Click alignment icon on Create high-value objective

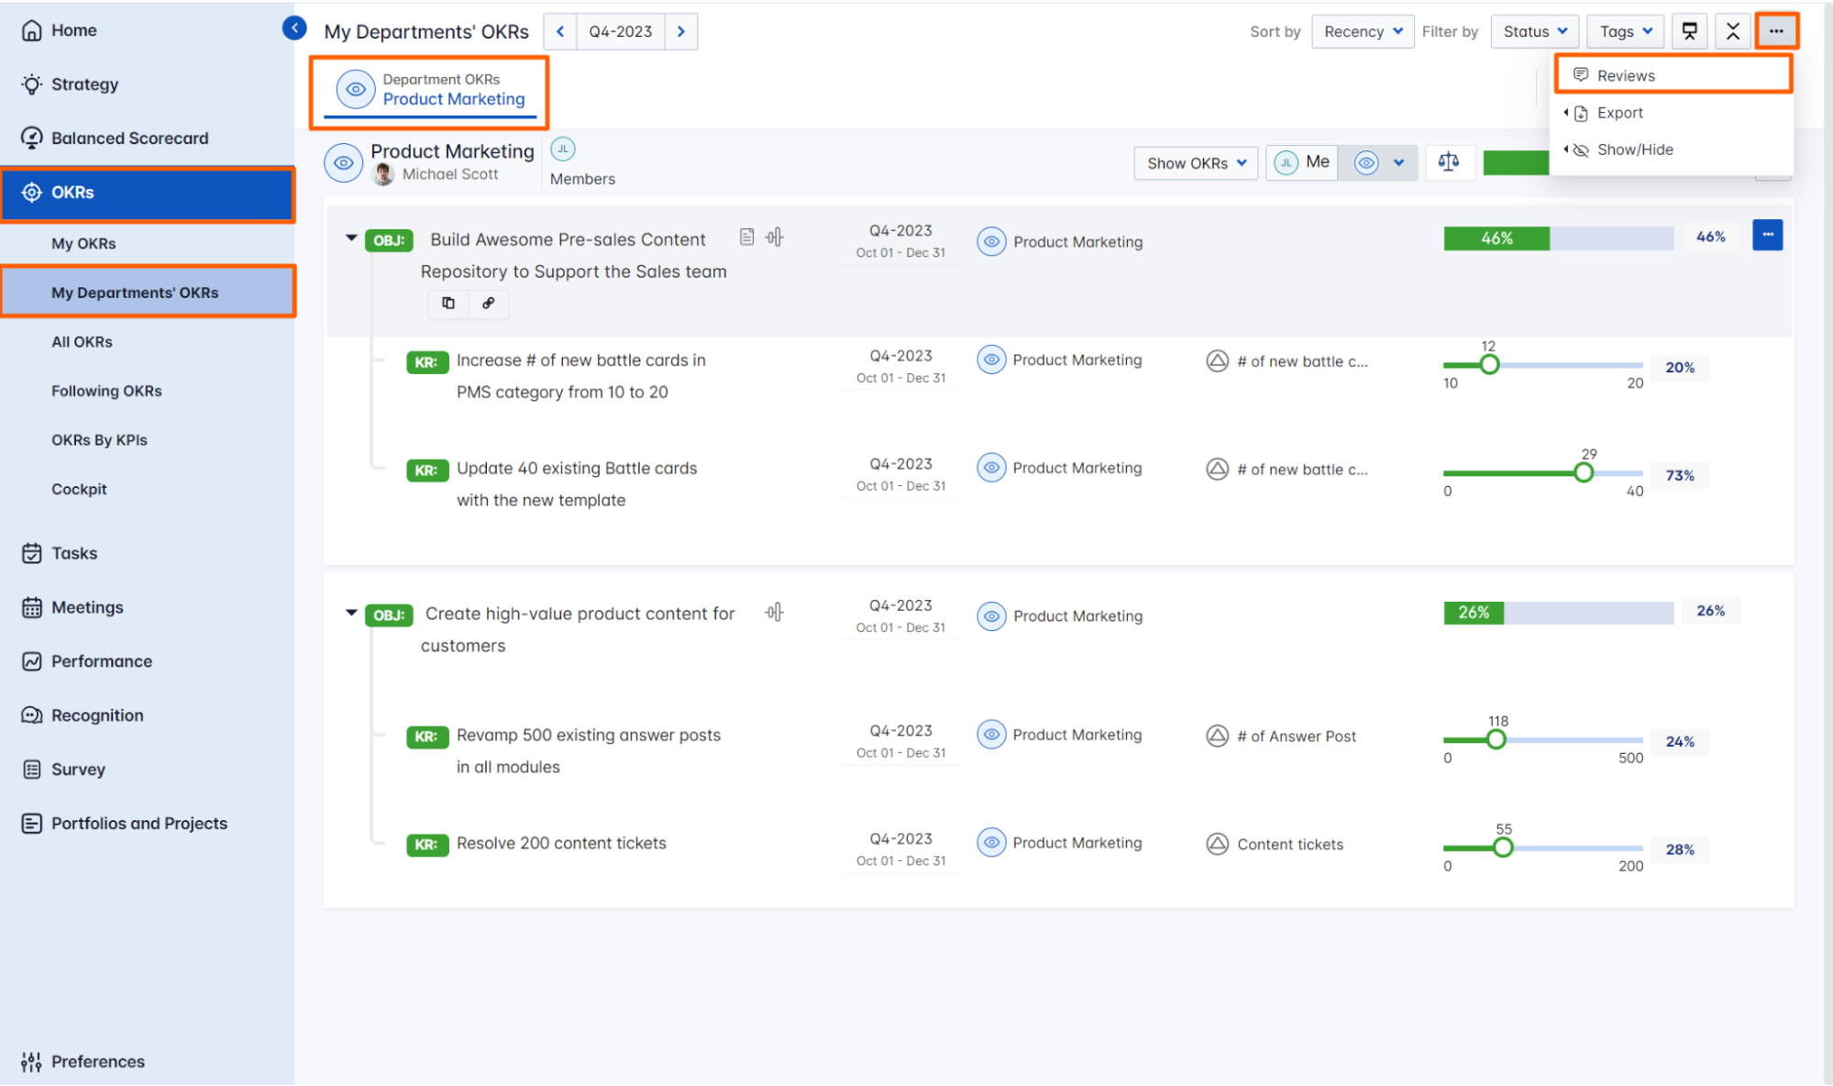coord(775,613)
